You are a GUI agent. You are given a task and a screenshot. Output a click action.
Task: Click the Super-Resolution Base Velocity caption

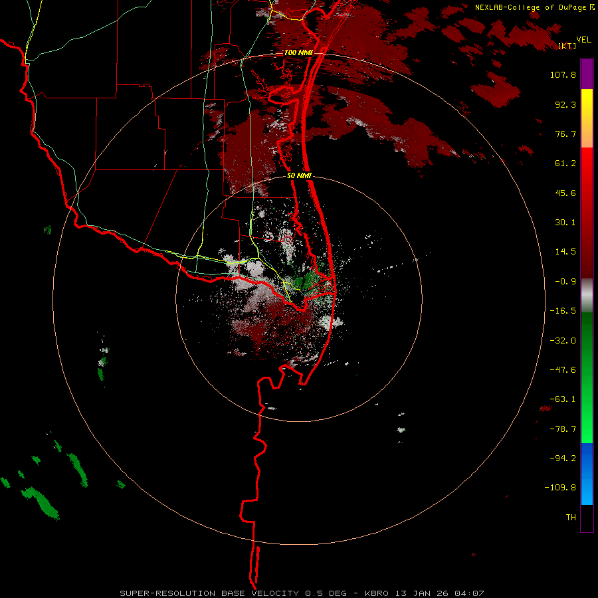pyautogui.click(x=302, y=593)
